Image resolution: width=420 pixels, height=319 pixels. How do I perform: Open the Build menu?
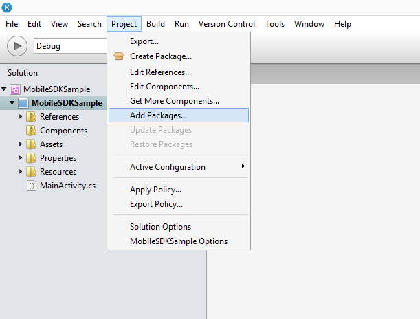[x=155, y=24]
